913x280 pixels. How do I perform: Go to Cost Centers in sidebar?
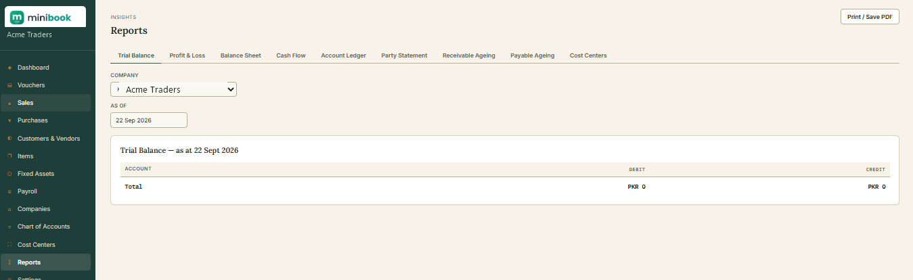pyautogui.click(x=45, y=245)
